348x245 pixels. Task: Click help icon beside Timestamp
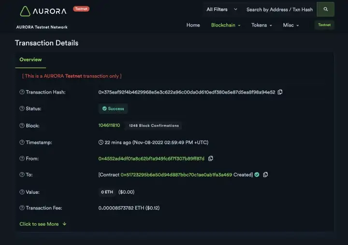click(x=22, y=142)
